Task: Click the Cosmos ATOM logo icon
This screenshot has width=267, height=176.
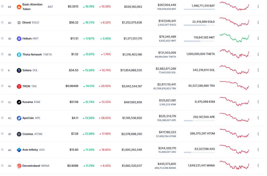Action: coord(19,134)
